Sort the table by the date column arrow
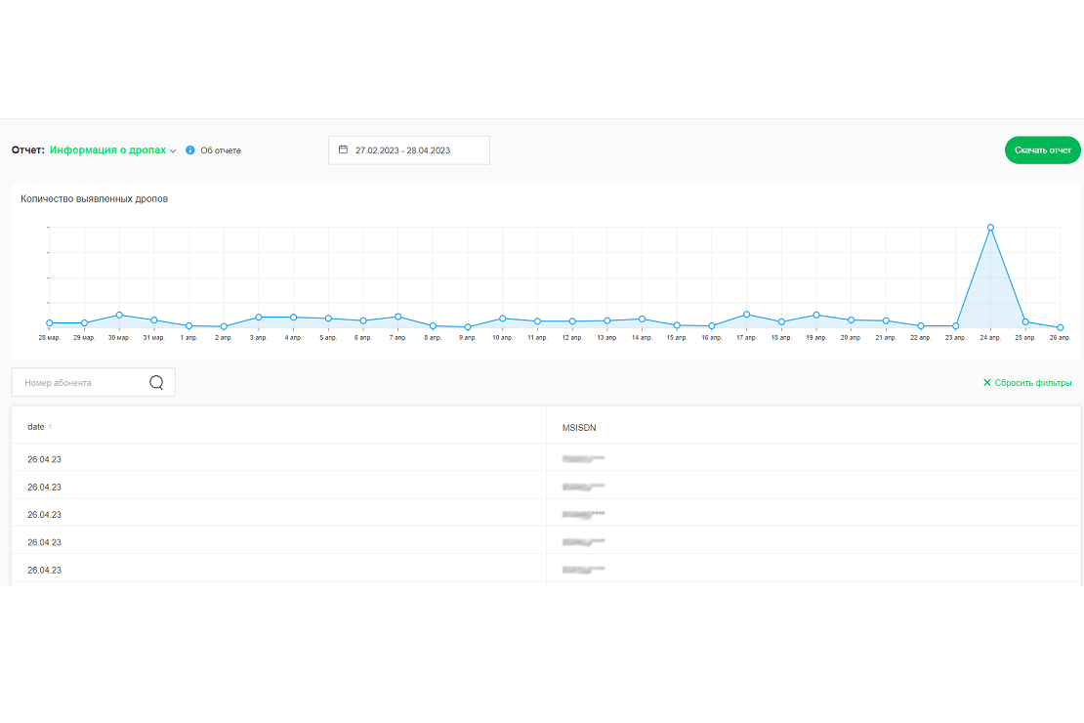1084x723 pixels. (x=51, y=427)
